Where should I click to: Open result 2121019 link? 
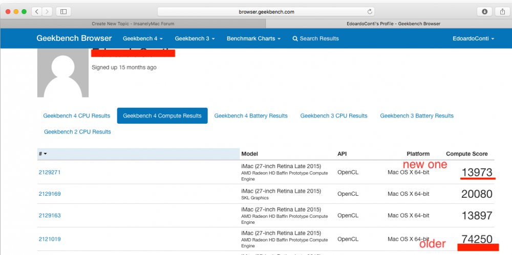(50, 239)
